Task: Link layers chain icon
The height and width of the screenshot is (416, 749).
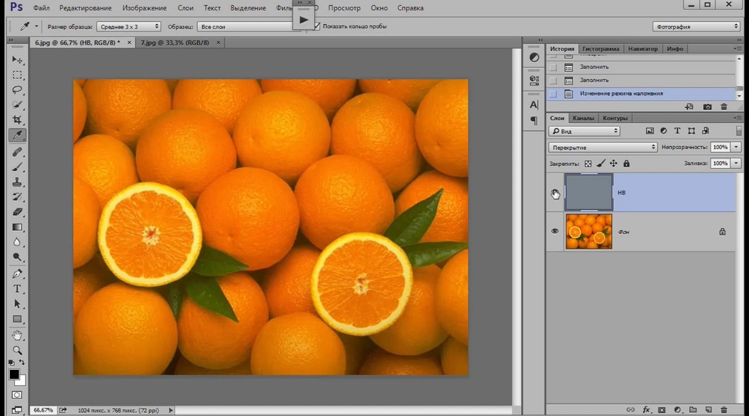Action: tap(630, 410)
